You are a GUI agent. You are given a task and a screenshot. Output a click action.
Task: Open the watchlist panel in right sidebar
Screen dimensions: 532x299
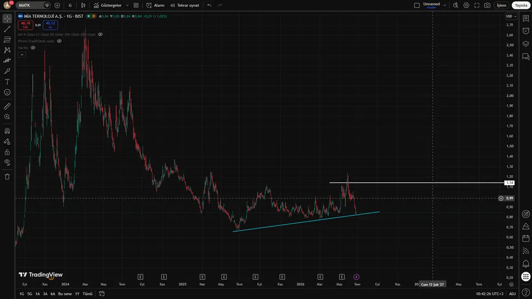(x=526, y=19)
